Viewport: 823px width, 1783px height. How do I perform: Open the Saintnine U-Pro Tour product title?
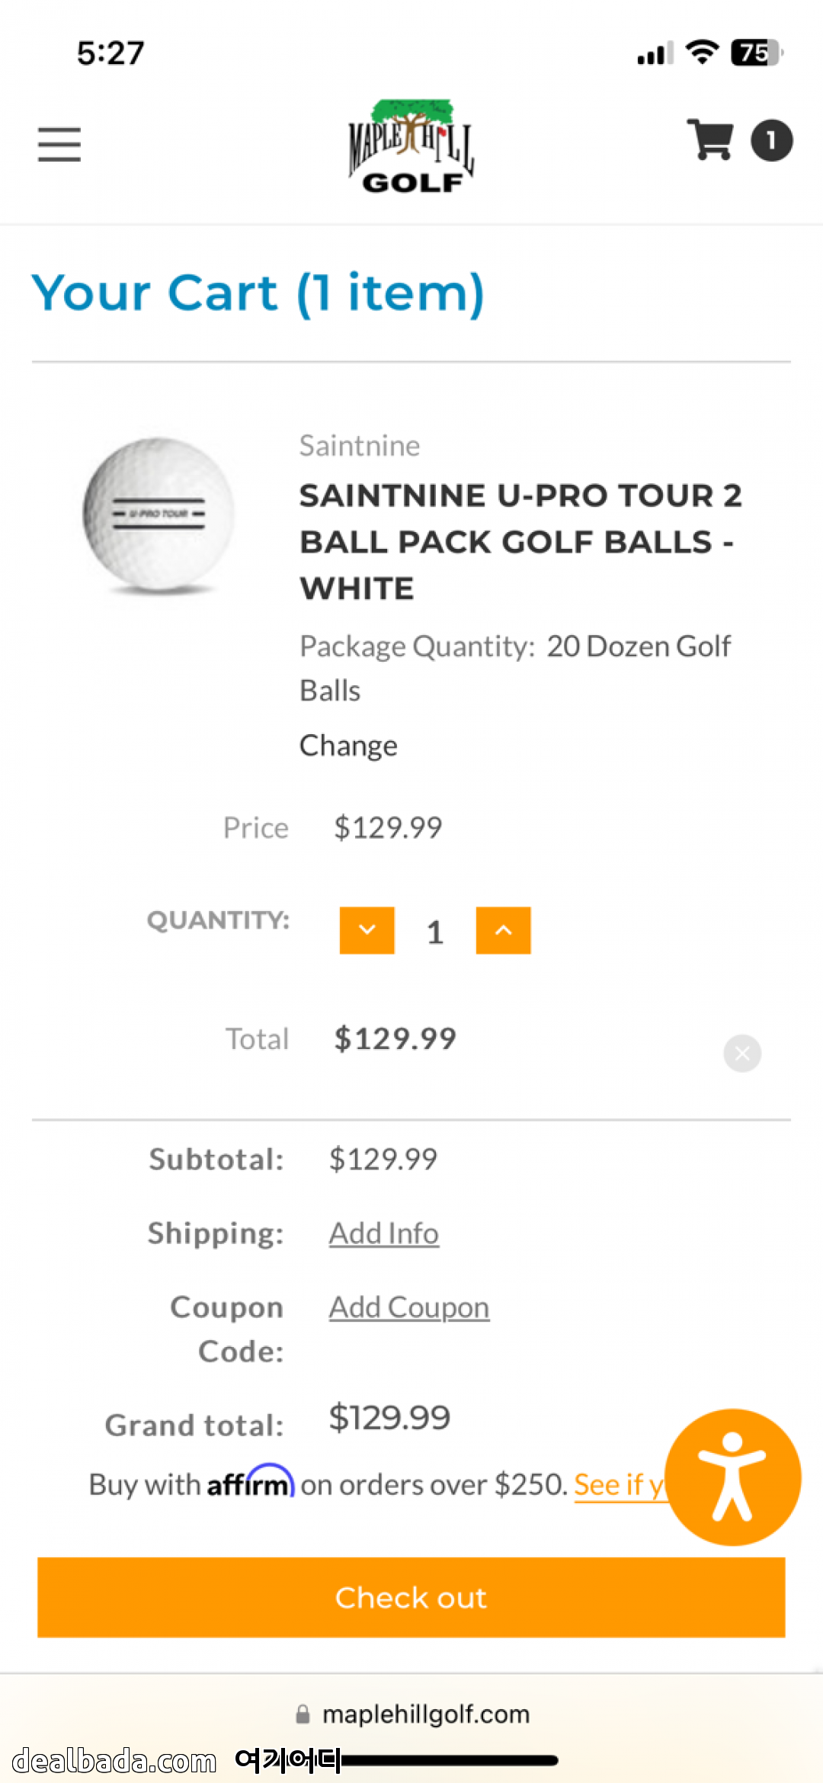pyautogui.click(x=520, y=541)
